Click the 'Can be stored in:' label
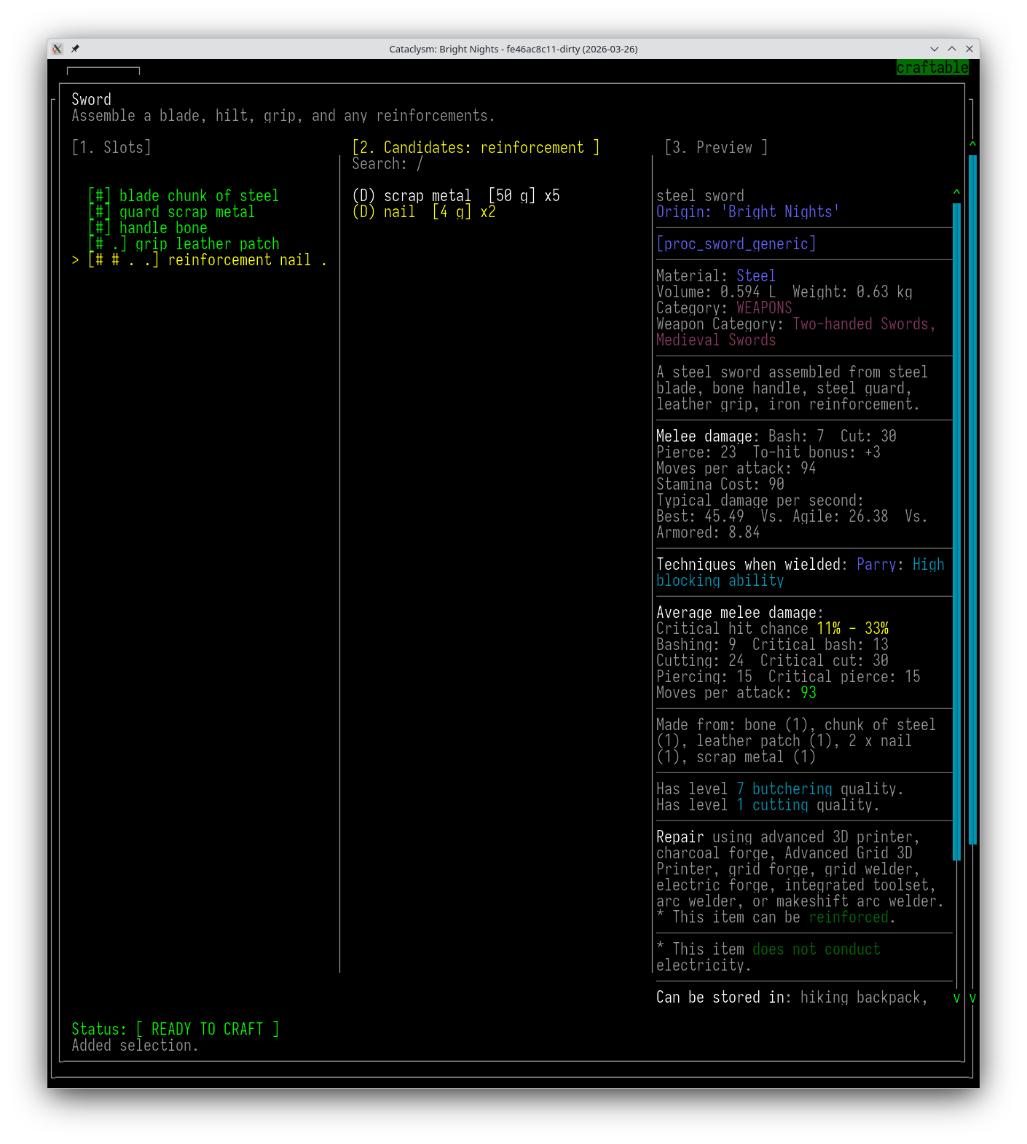1027x1144 pixels. tap(724, 997)
